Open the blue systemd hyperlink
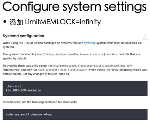 click(89, 43)
